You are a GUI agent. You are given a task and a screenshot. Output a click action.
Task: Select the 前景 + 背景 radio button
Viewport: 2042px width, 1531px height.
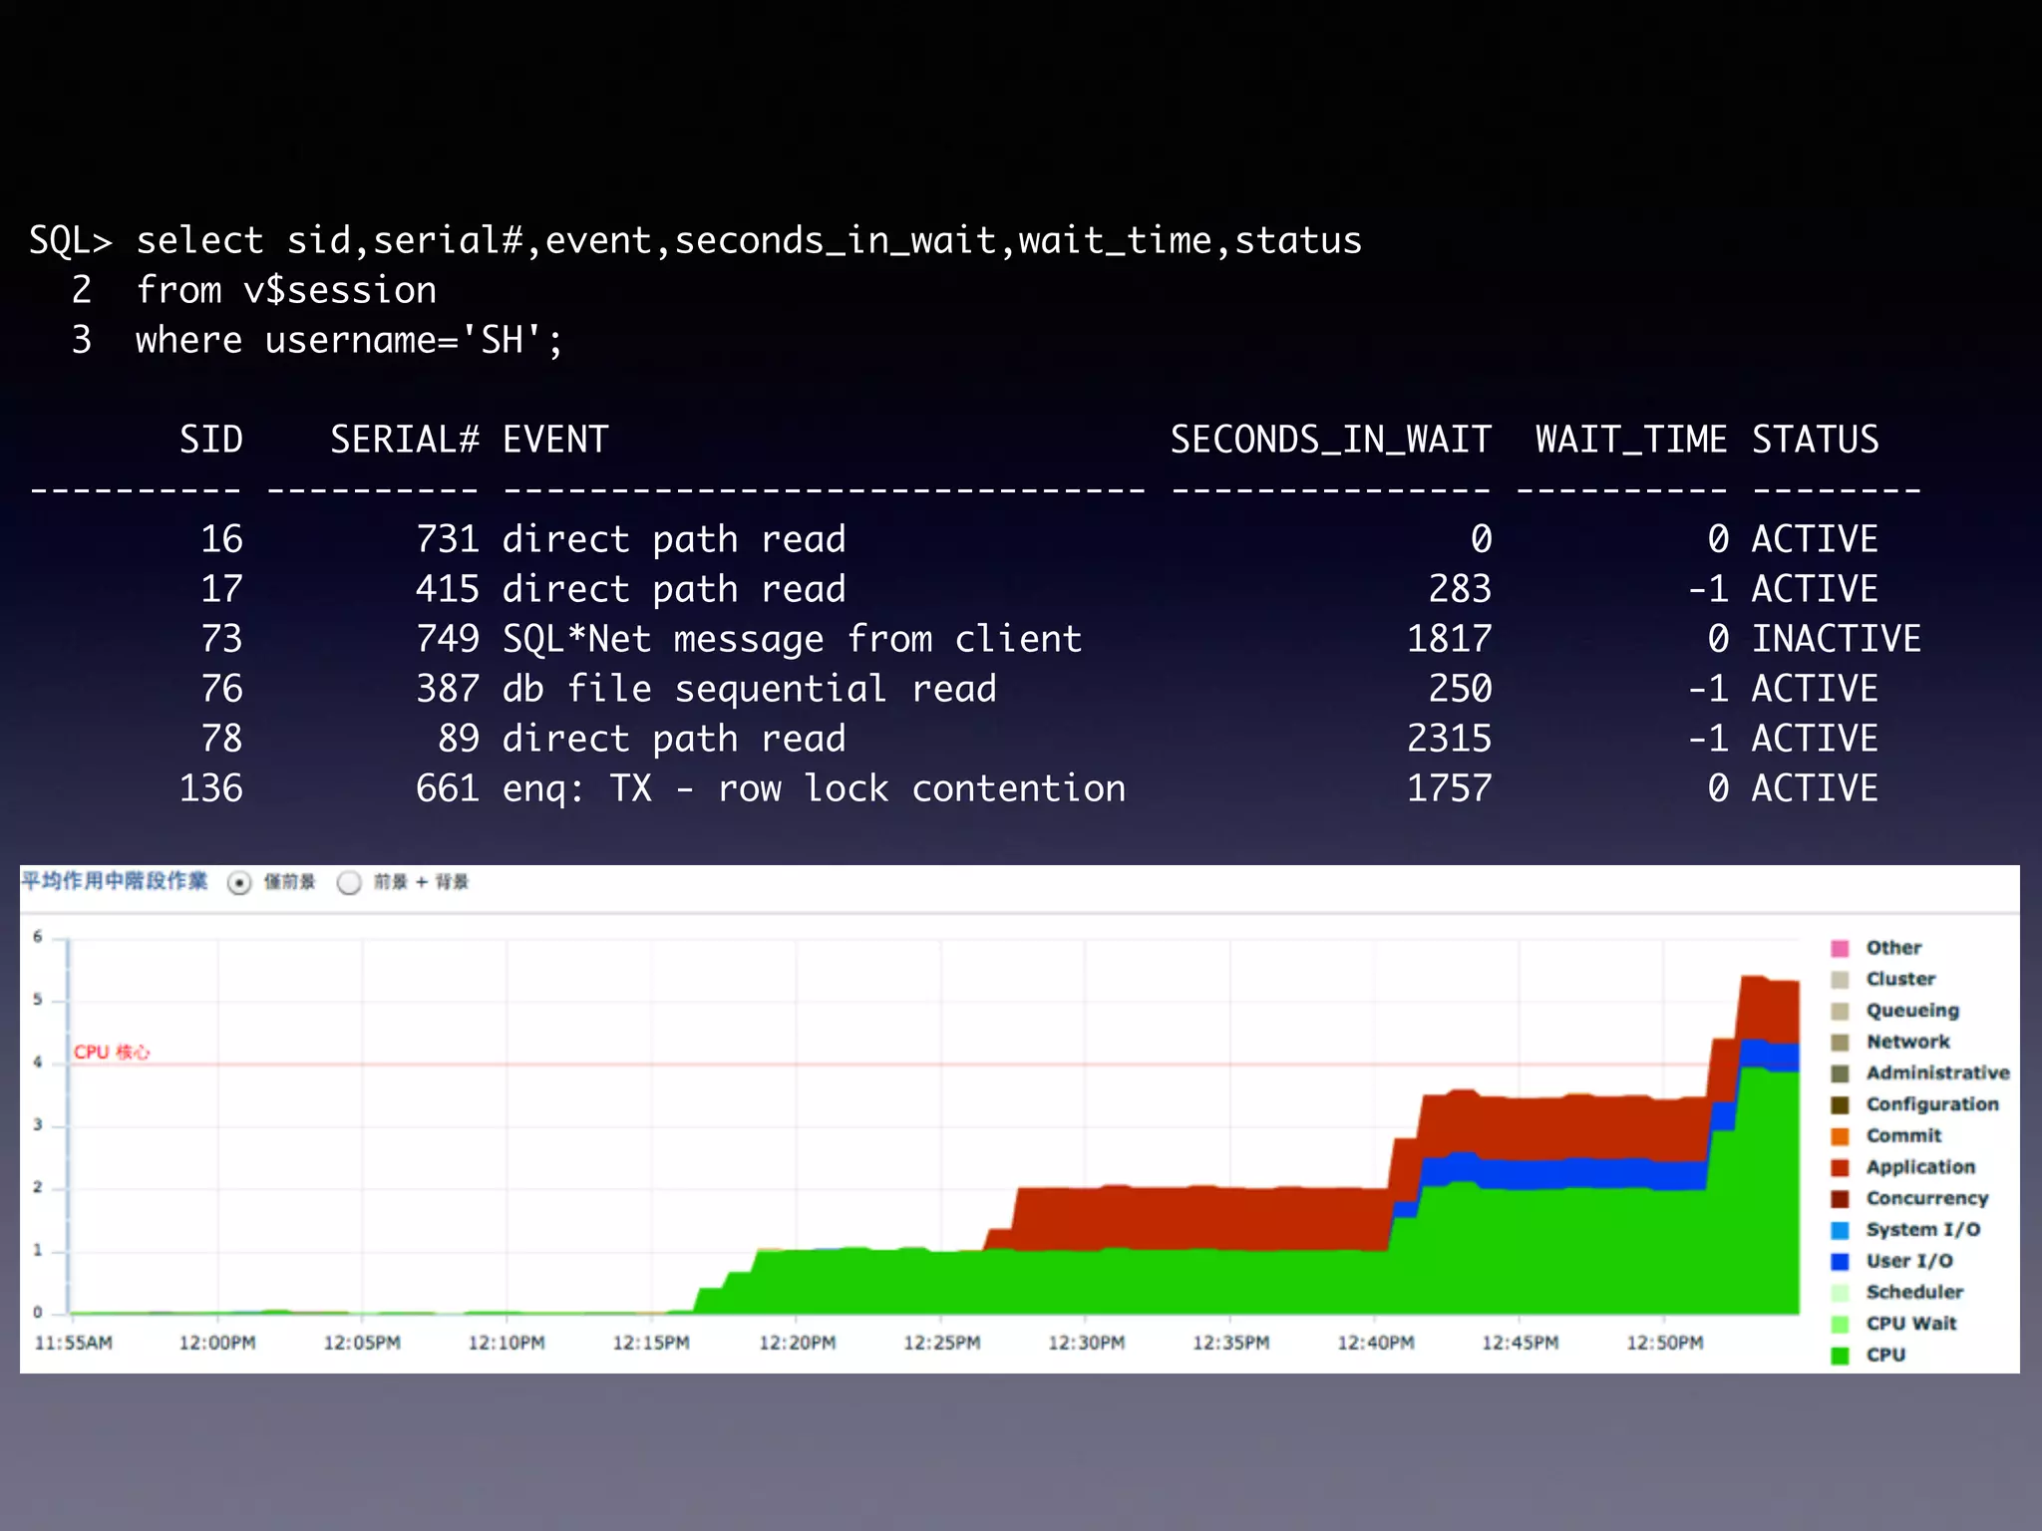pos(349,882)
